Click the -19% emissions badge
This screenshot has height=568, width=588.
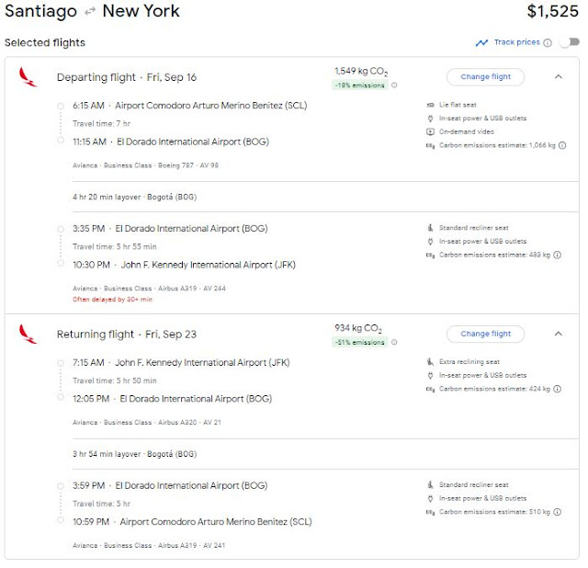(360, 85)
